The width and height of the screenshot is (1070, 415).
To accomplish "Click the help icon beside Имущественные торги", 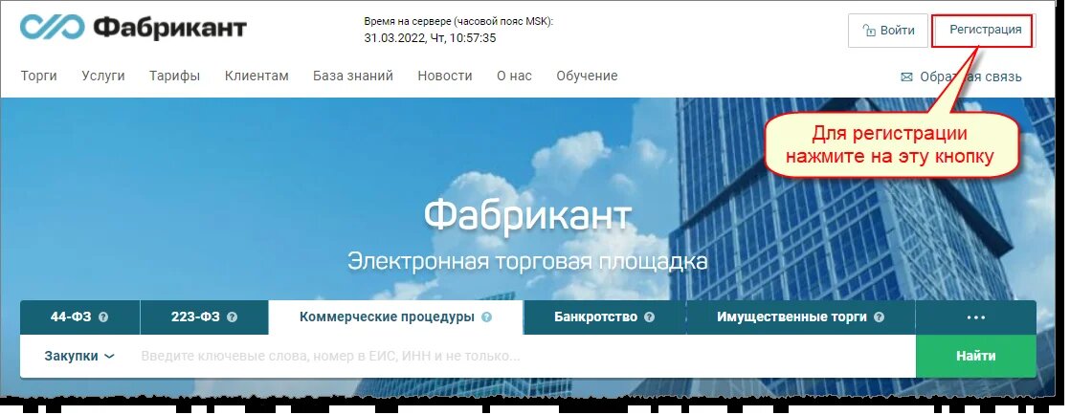I will coord(879,317).
